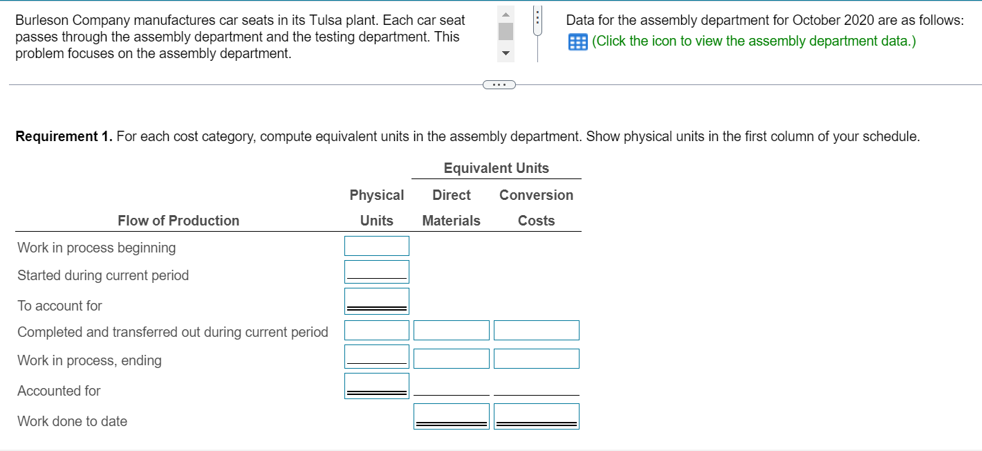
Task: Click Completed and transferred out conversion costs field
Action: tap(537, 331)
